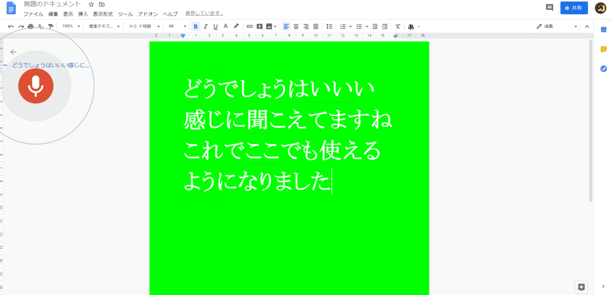Hide the menus with the up chevron
The width and height of the screenshot is (612, 295).
tap(586, 26)
